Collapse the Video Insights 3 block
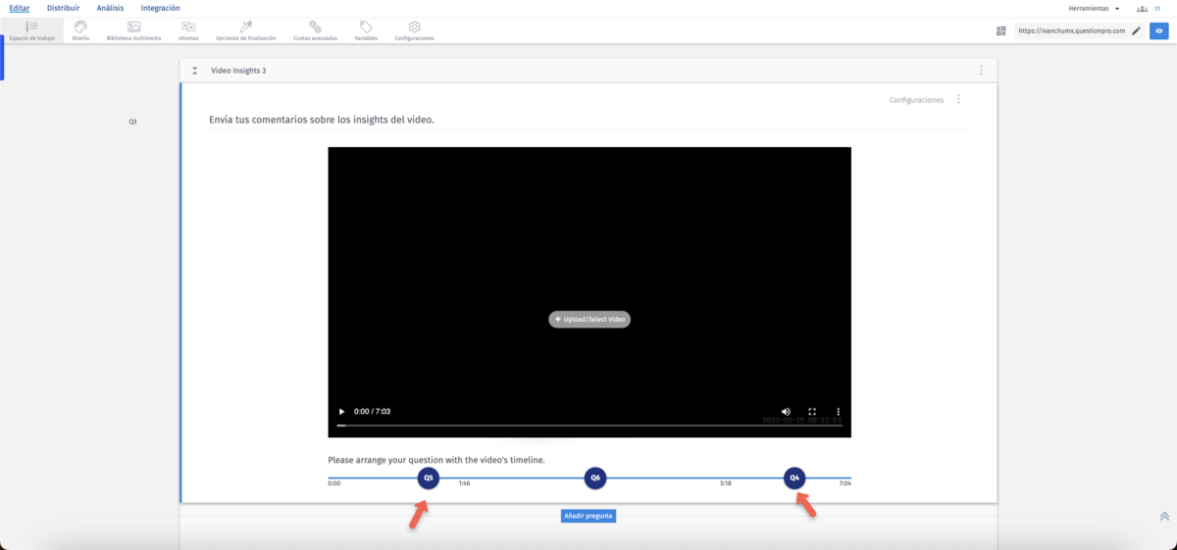 click(x=195, y=71)
